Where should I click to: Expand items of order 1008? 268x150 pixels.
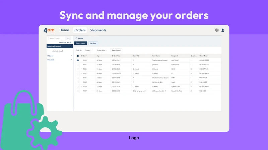coord(82,87)
